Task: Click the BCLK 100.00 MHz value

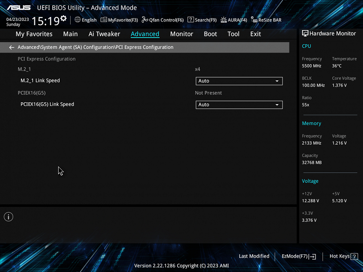Action: tap(313, 86)
